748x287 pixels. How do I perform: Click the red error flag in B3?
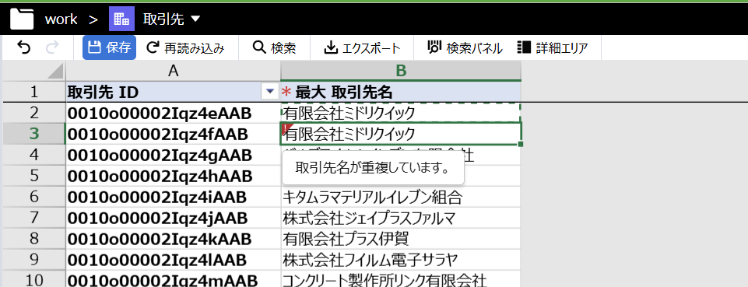click(x=286, y=128)
